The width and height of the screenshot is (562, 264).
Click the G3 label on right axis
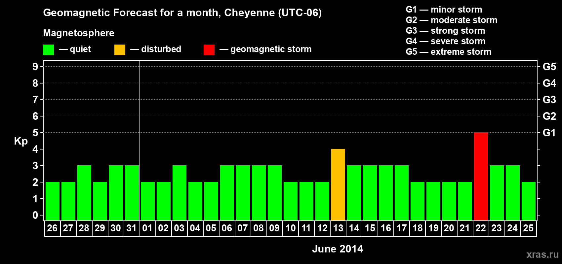pyautogui.click(x=549, y=100)
